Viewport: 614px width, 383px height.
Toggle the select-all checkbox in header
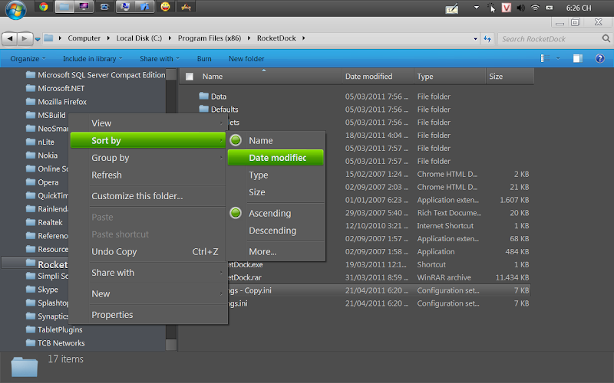[190, 77]
